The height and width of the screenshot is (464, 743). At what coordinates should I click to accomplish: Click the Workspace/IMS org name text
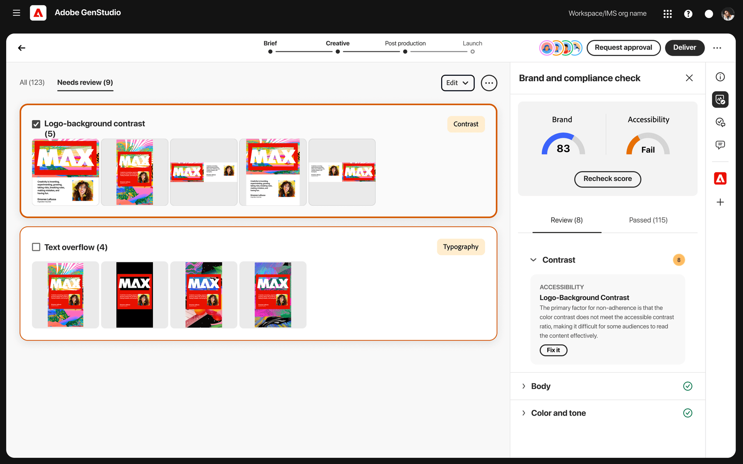click(608, 14)
